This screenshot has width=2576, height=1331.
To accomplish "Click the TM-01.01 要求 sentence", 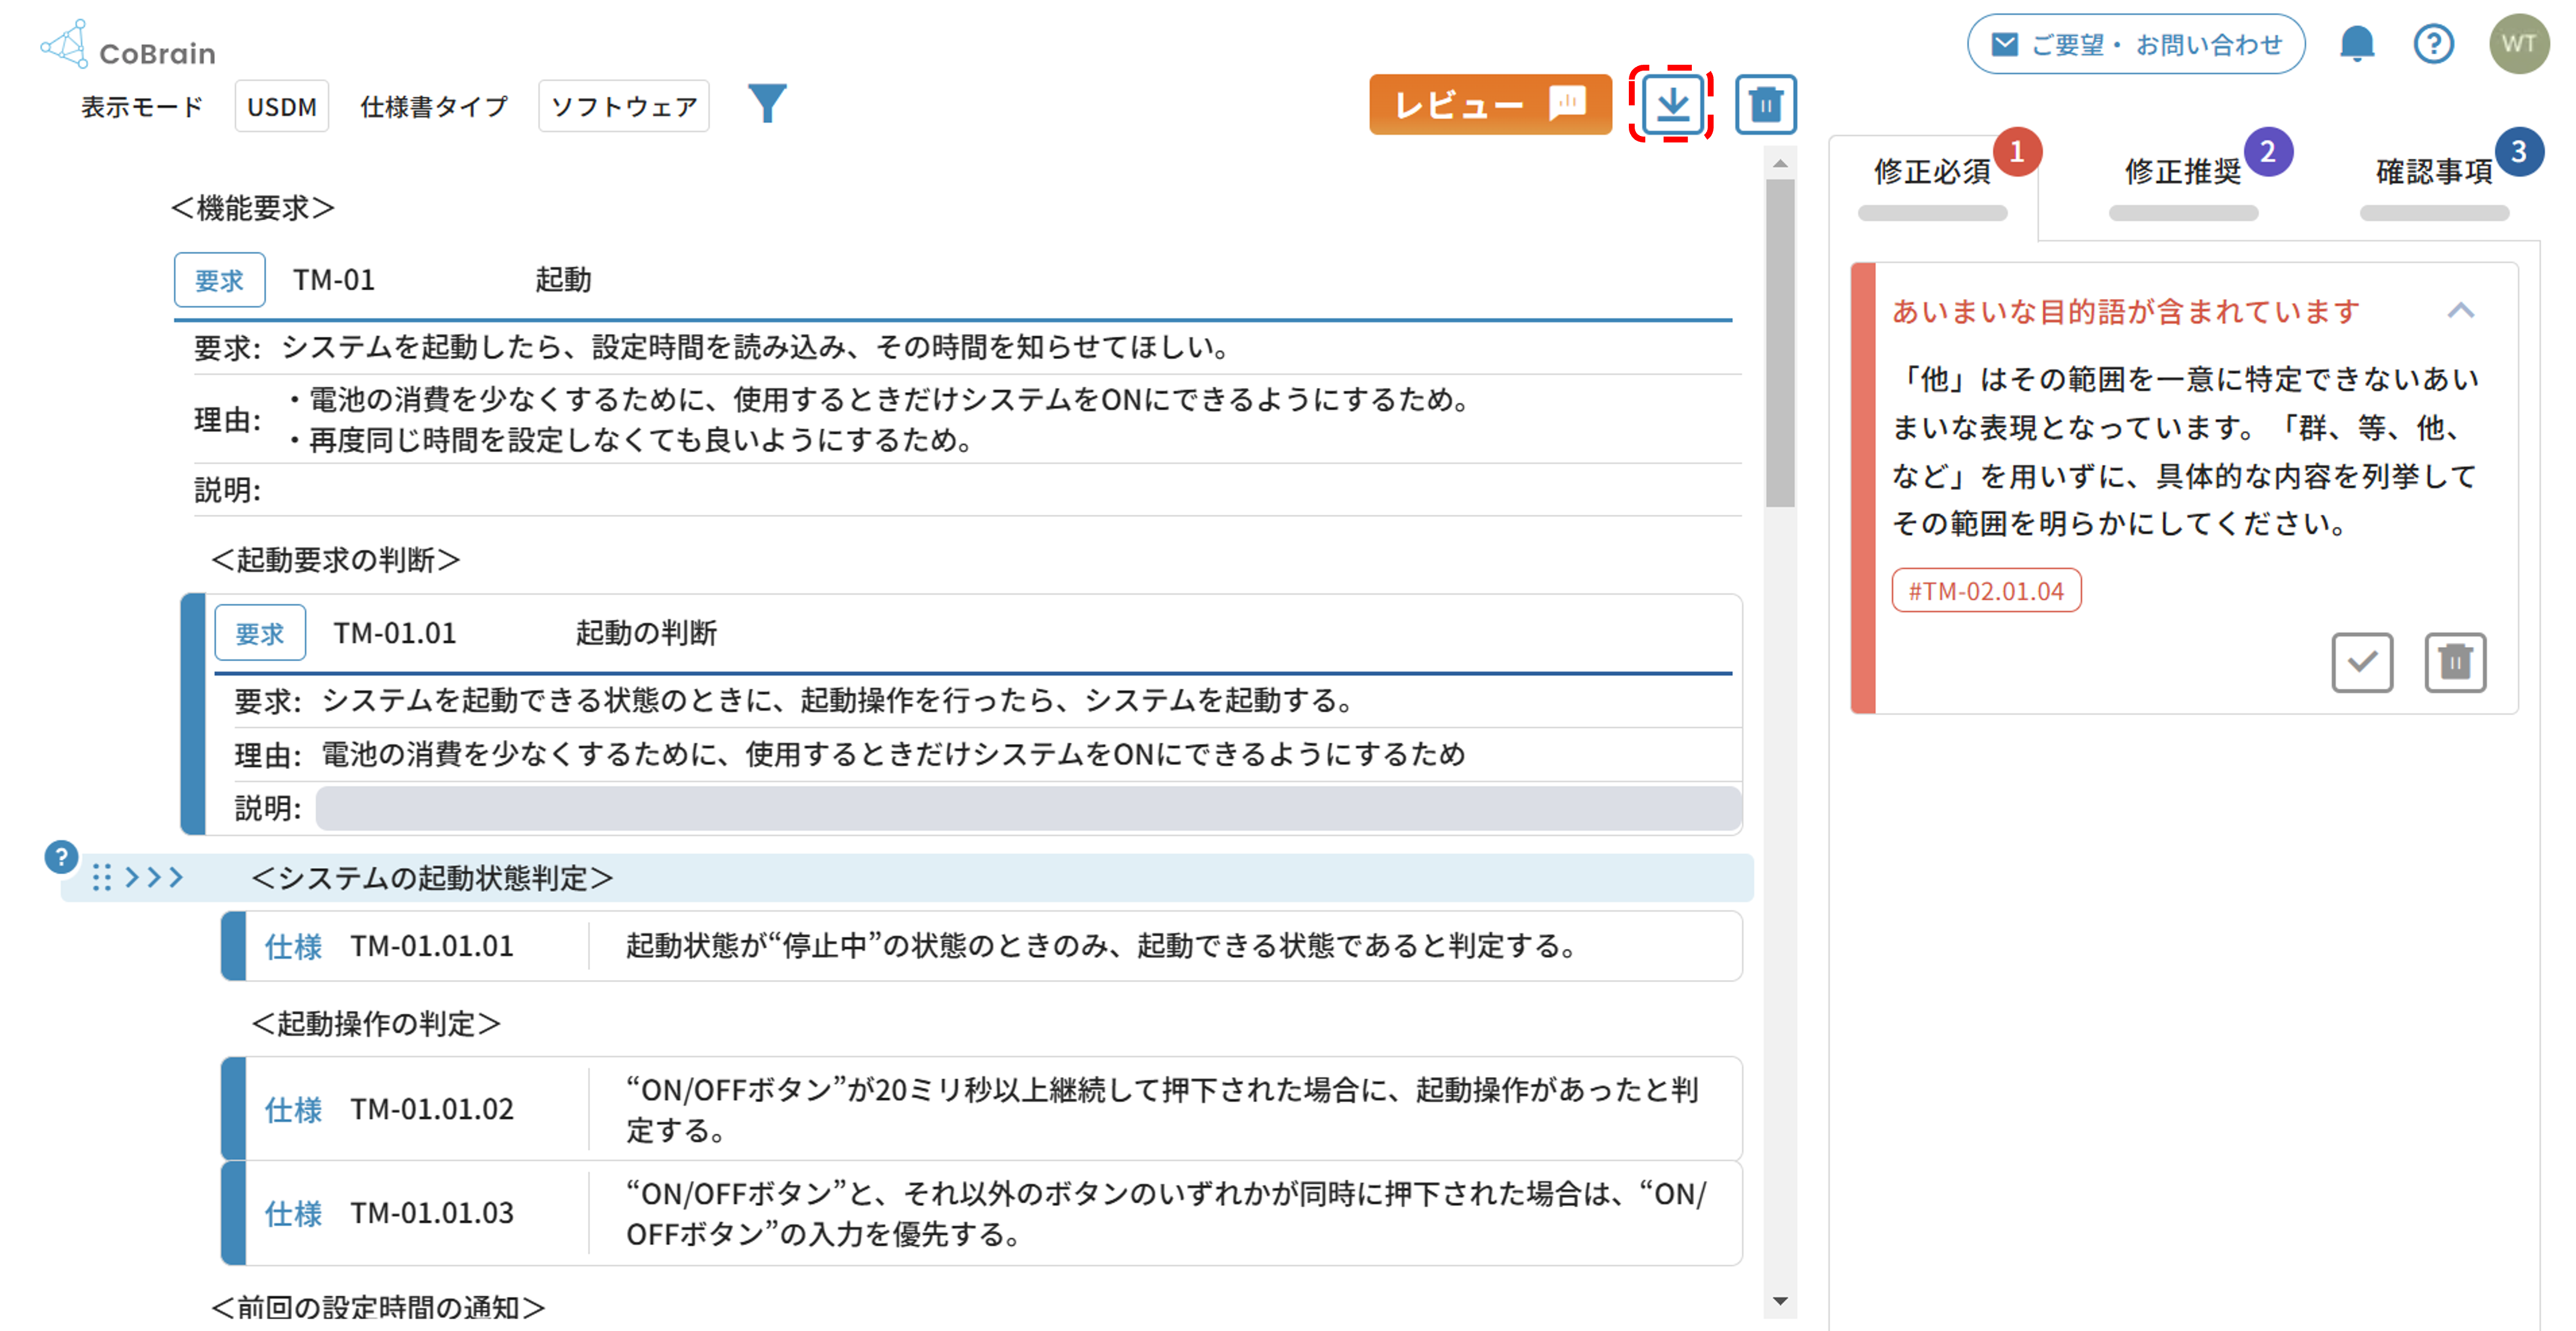I will [838, 700].
